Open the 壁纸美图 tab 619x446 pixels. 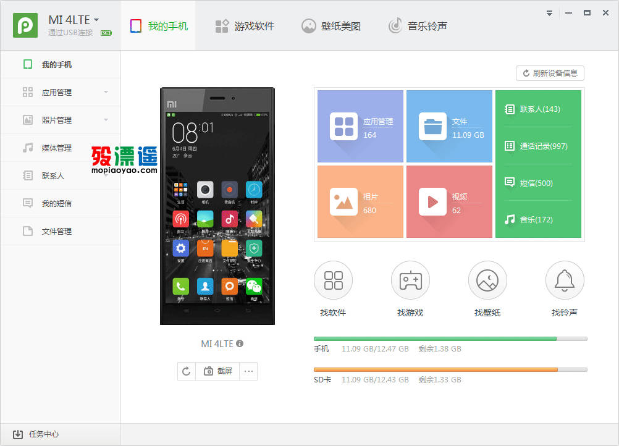point(331,26)
